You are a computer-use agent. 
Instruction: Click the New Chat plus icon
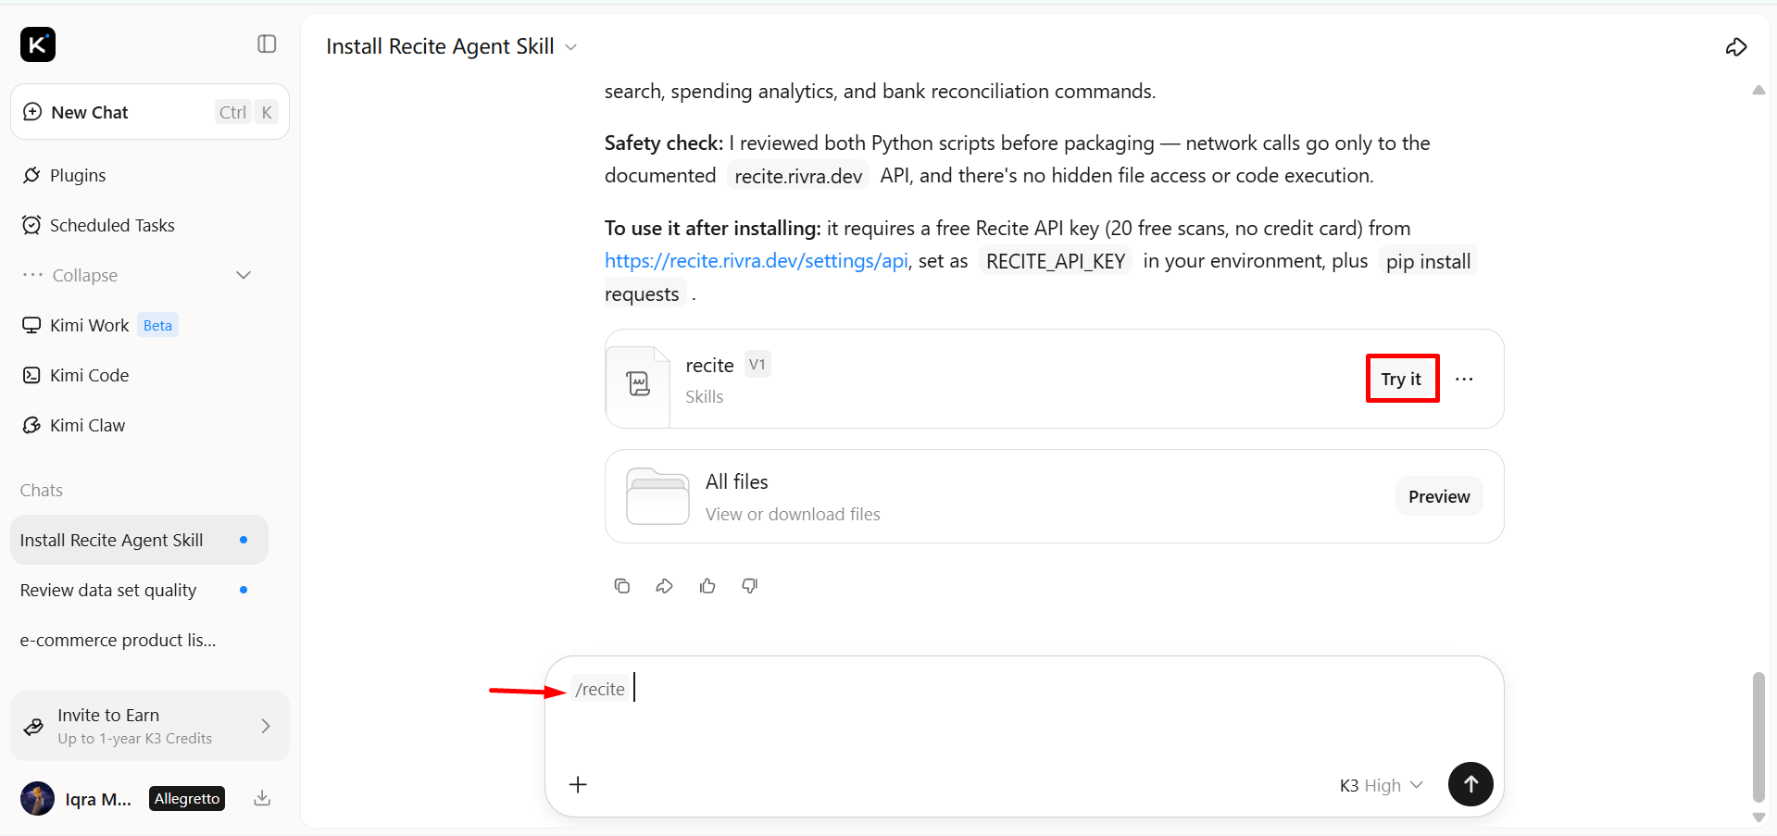pos(32,112)
